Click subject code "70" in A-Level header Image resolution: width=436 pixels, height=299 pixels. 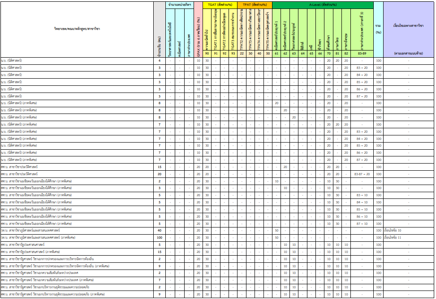(328, 54)
